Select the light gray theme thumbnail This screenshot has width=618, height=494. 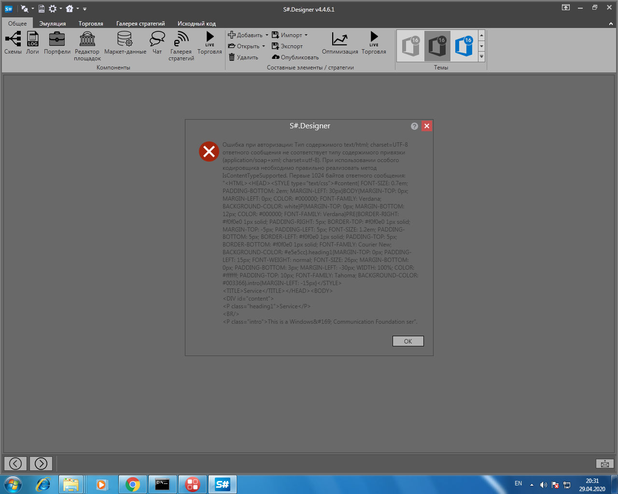click(411, 46)
